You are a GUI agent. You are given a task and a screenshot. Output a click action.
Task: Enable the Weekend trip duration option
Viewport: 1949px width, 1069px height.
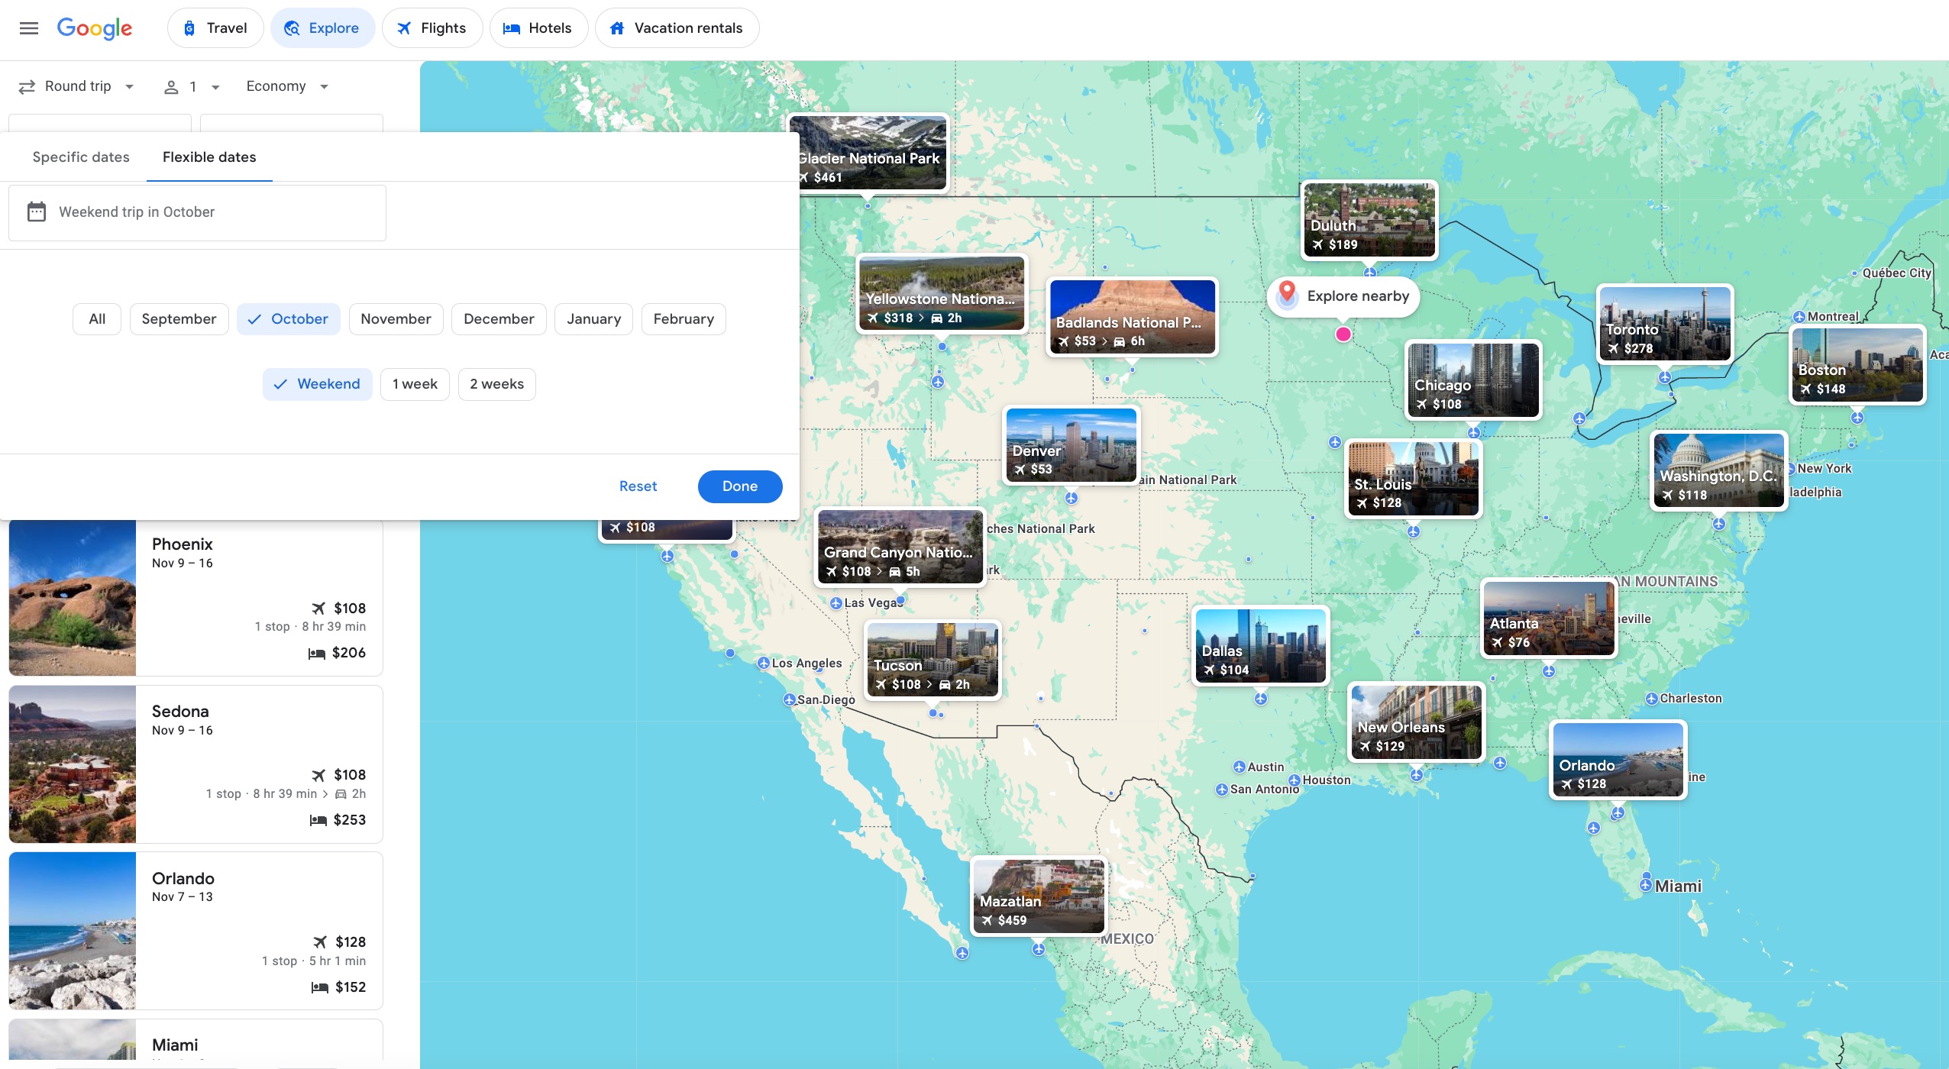tap(318, 384)
